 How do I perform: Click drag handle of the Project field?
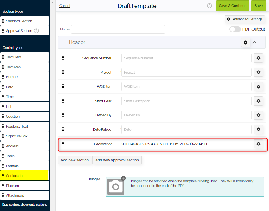coord(63,72)
